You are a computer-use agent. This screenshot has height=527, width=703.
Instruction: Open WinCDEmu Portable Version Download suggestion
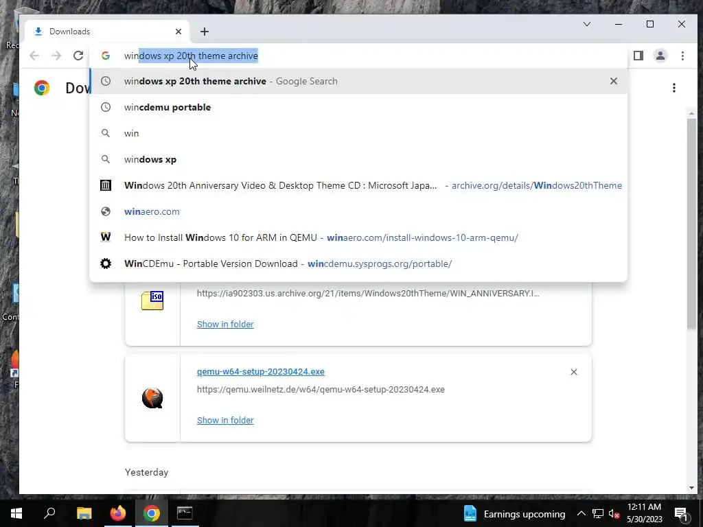(x=358, y=263)
